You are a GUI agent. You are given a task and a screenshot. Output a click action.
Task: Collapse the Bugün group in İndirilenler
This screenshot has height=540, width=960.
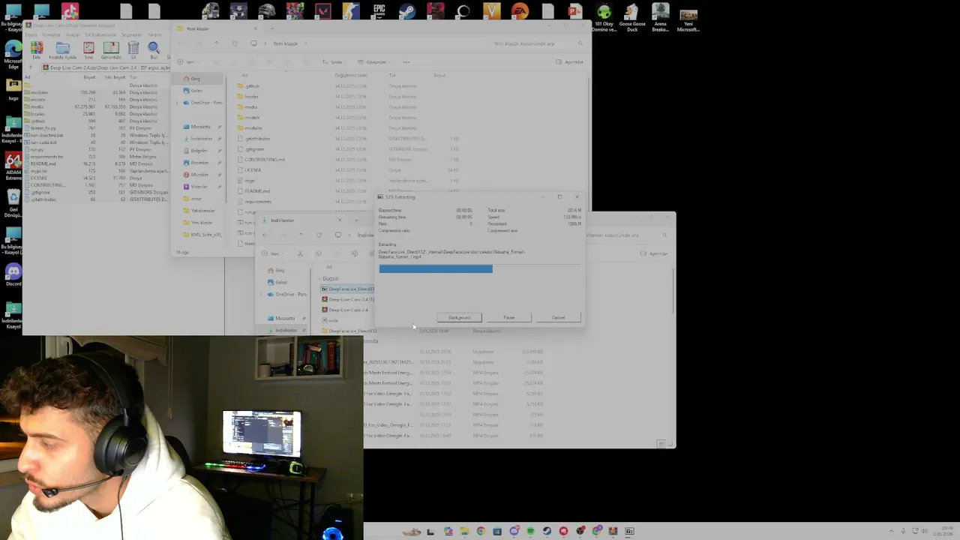319,278
